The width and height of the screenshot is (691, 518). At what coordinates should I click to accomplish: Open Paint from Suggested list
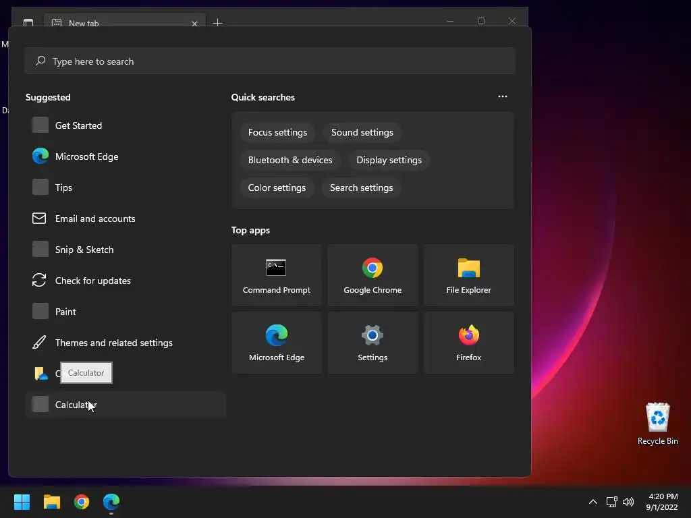click(126, 312)
